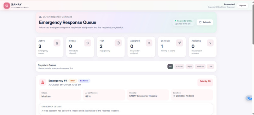Screen dimensions: 254x115
Task: Click the navigation arrow icon in En Route card
Action: [x=180, y=43]
